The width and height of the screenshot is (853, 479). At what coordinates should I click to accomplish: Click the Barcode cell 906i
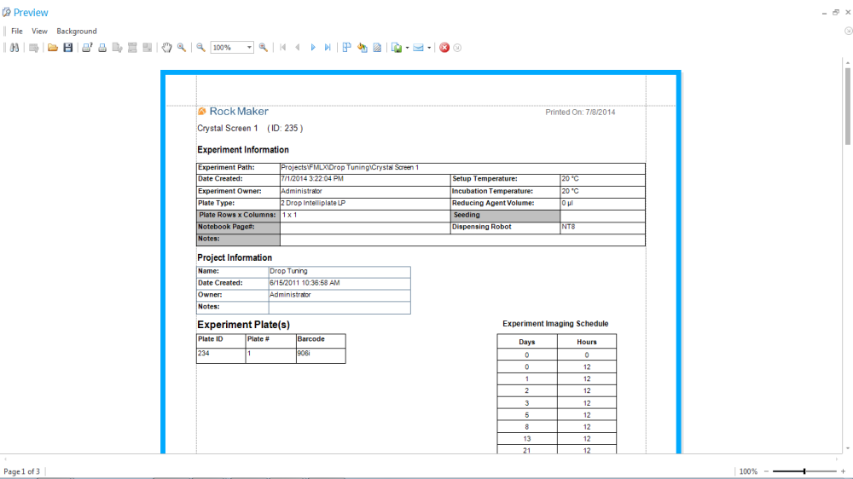[x=321, y=354]
